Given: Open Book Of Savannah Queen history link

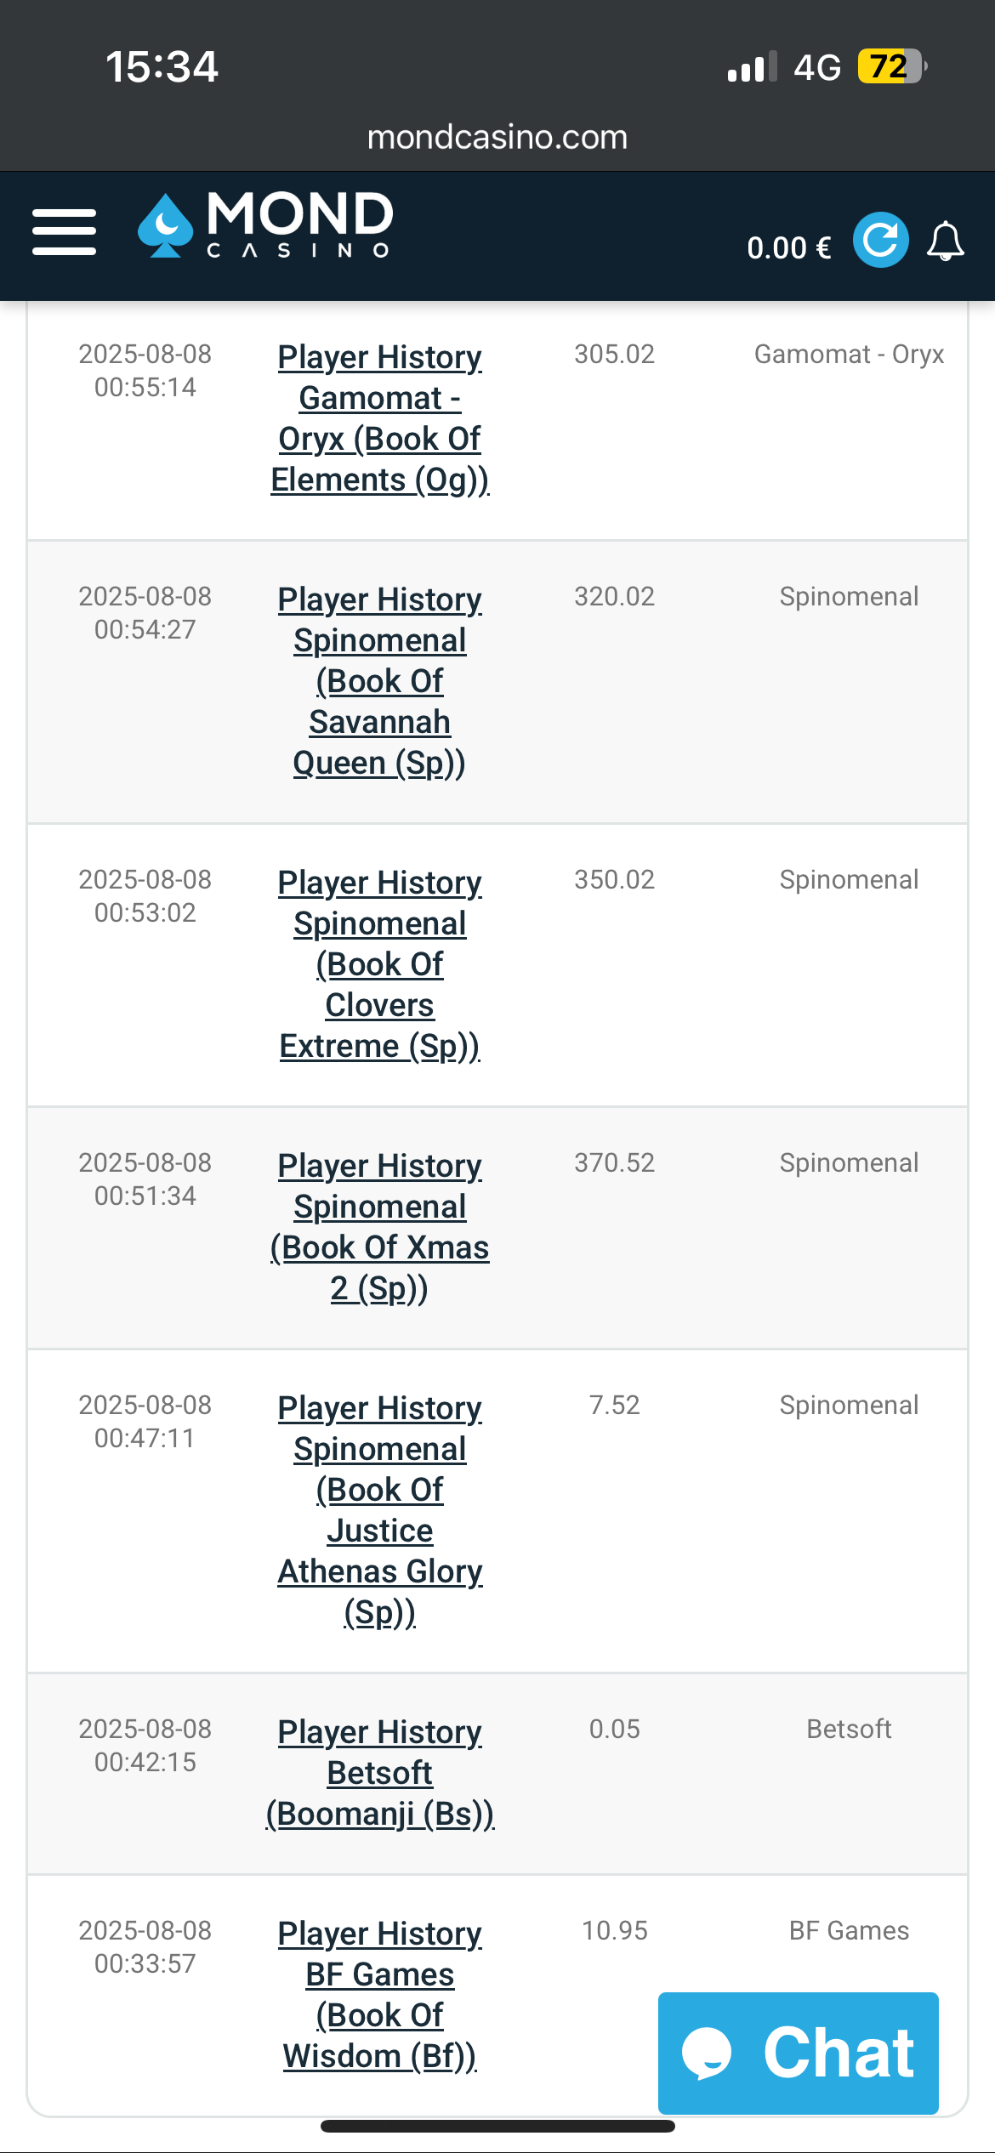Looking at the screenshot, I should tap(379, 681).
